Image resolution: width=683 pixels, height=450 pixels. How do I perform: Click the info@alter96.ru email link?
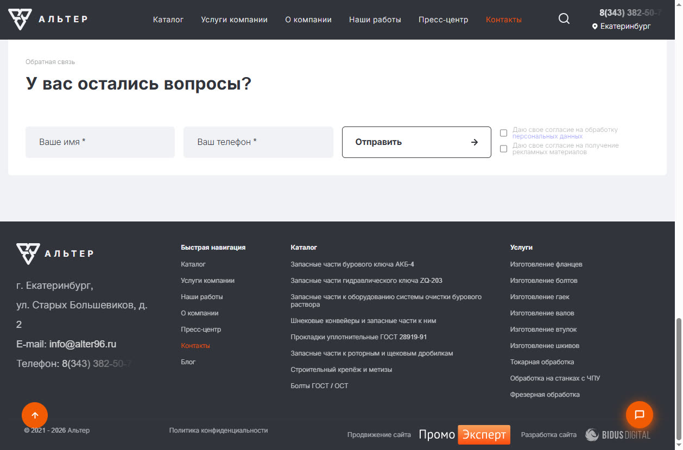click(x=83, y=344)
